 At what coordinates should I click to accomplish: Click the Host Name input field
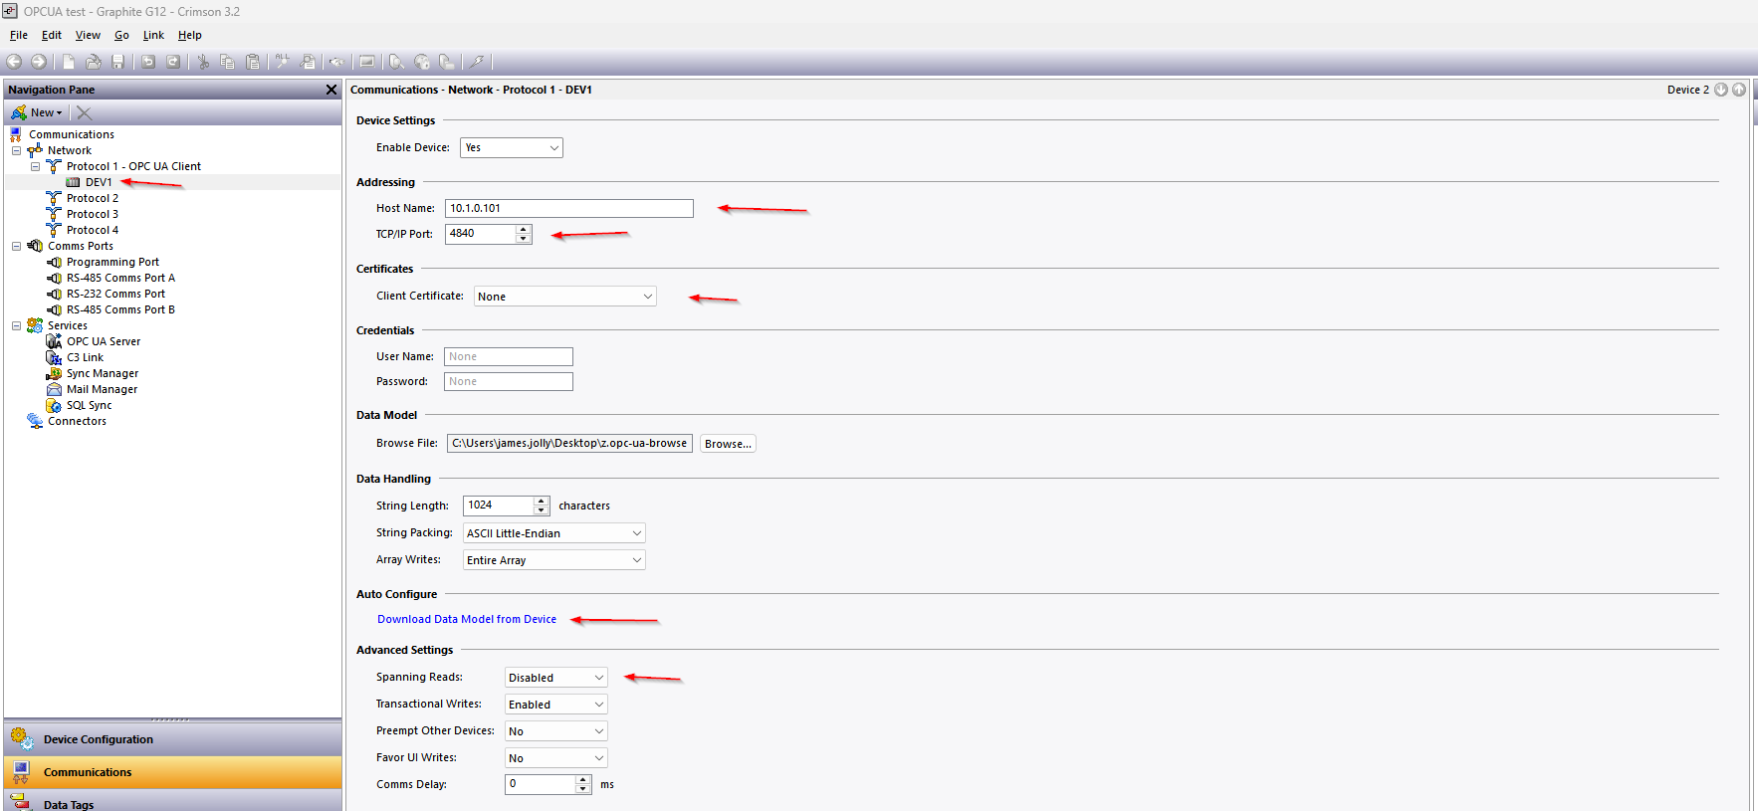click(x=568, y=208)
